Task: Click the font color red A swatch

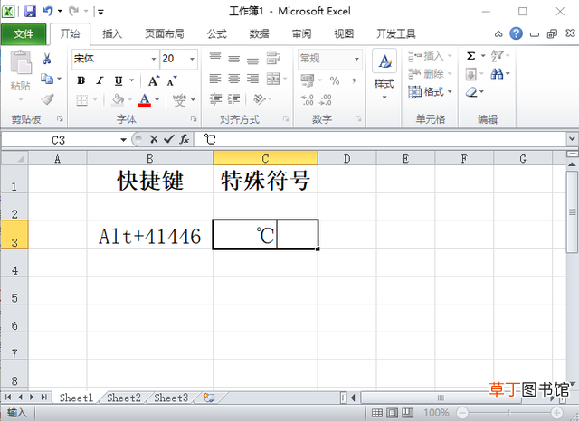Action: pos(145,100)
